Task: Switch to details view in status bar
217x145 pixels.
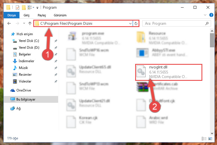Action: tap(204, 139)
